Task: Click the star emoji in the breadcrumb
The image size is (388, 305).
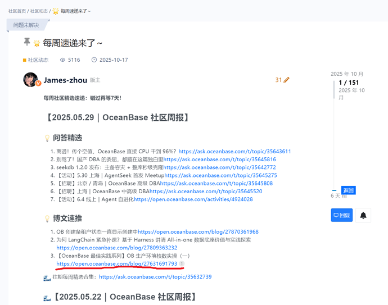Action: (56, 11)
